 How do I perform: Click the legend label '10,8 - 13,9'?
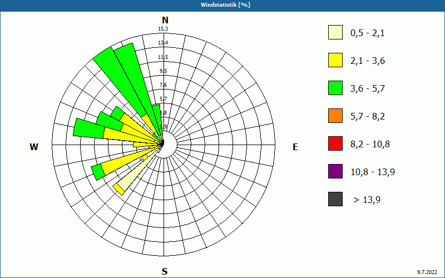click(x=373, y=172)
